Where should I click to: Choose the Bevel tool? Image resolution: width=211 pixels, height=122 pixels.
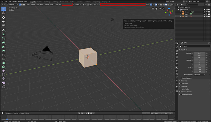click(3, 51)
